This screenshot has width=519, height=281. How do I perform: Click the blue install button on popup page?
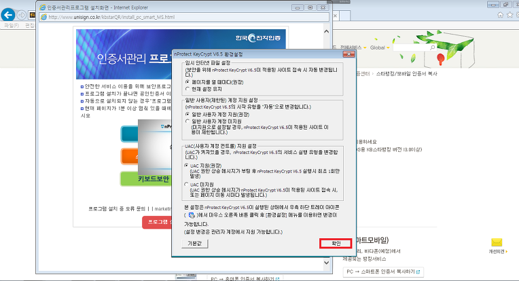[x=130, y=134]
